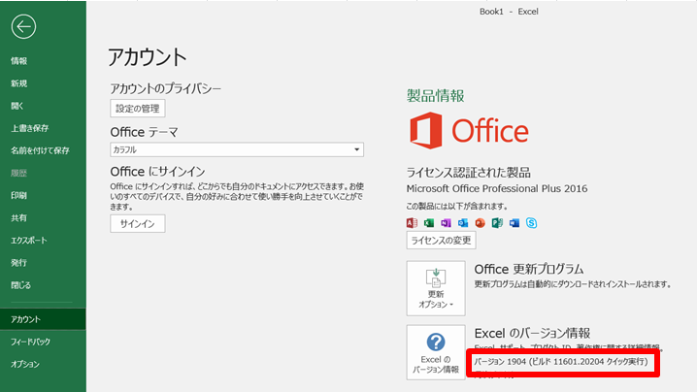This screenshot has height=392, width=697.
Task: Click the カラフル theme combo box
Action: [237, 149]
